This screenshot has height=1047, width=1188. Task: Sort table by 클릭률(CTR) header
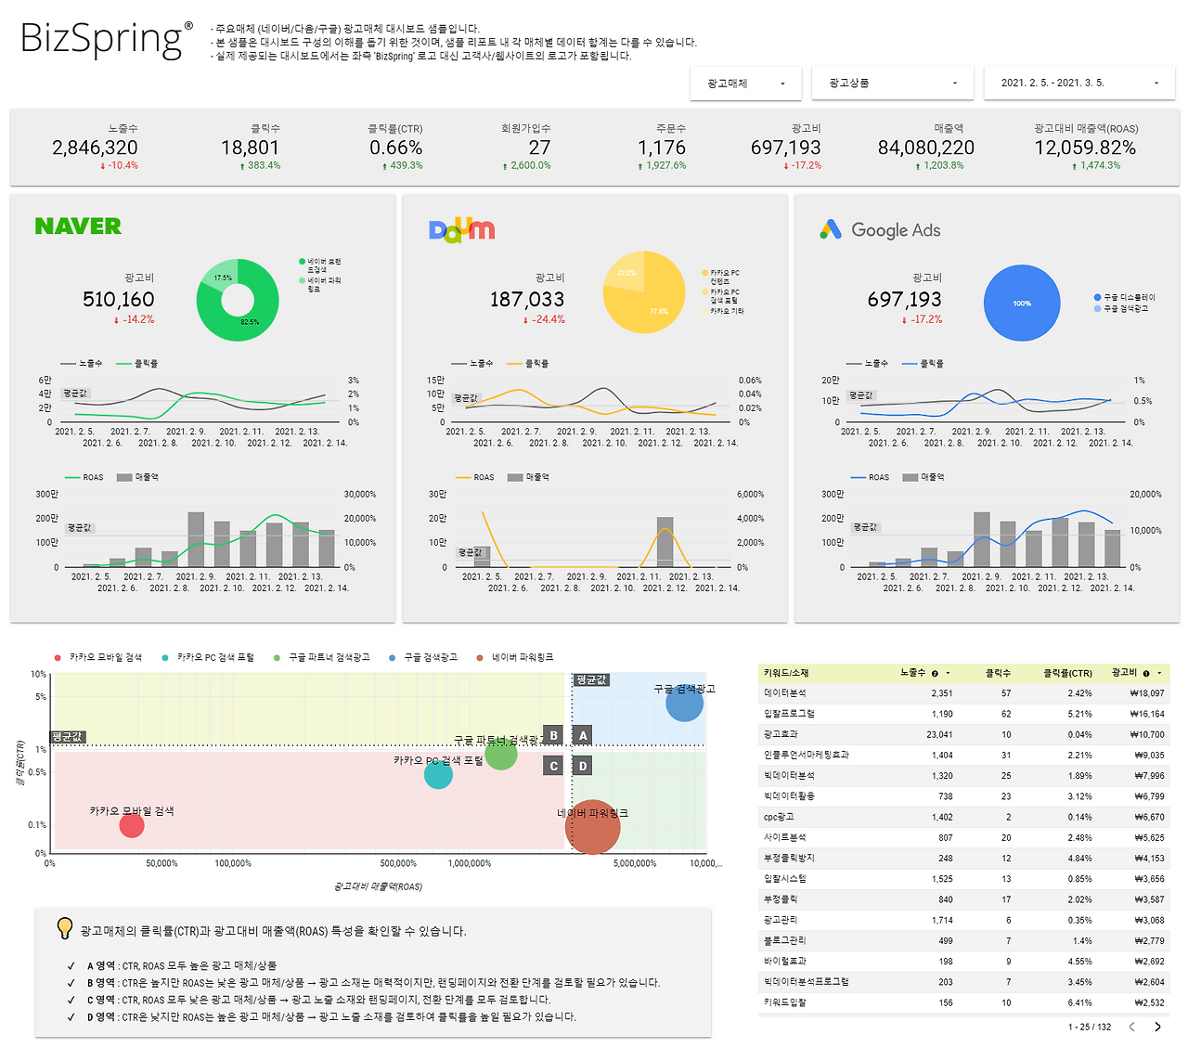point(1067,673)
